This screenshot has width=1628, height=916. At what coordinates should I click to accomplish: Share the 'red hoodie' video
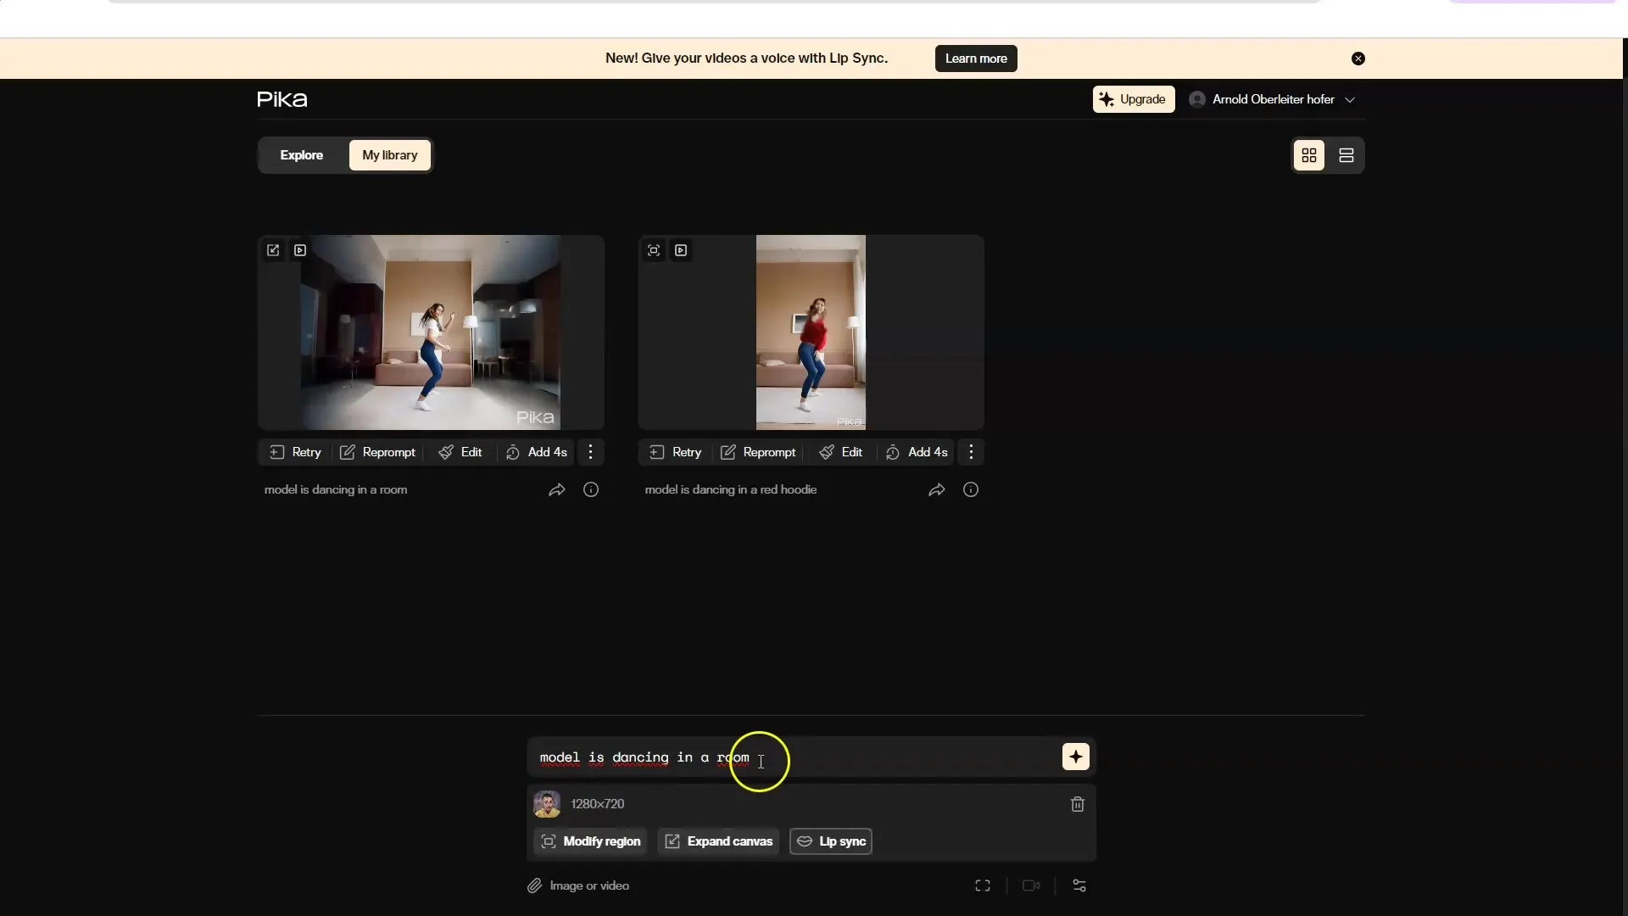coord(937,490)
